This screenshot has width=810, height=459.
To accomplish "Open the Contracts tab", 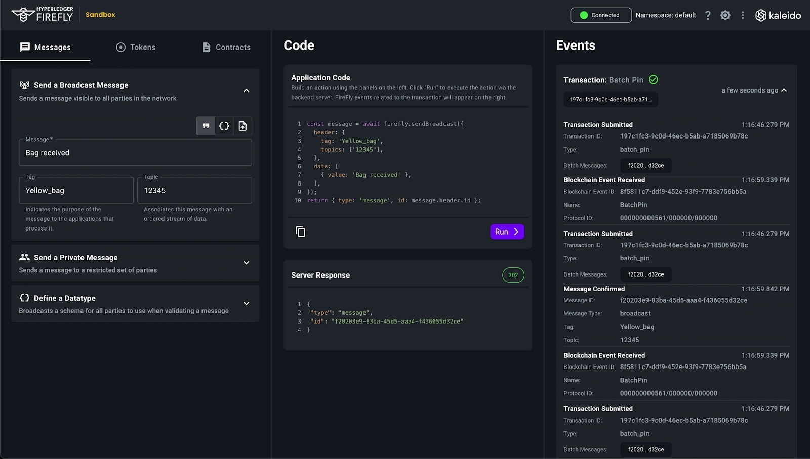I will coord(226,47).
